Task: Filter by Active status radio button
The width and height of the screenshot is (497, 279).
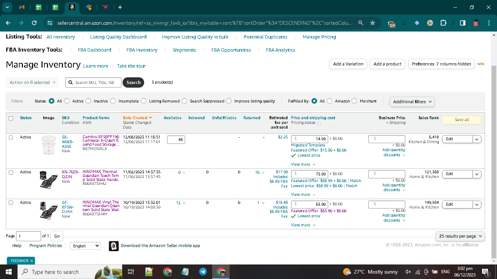Action: point(67,101)
